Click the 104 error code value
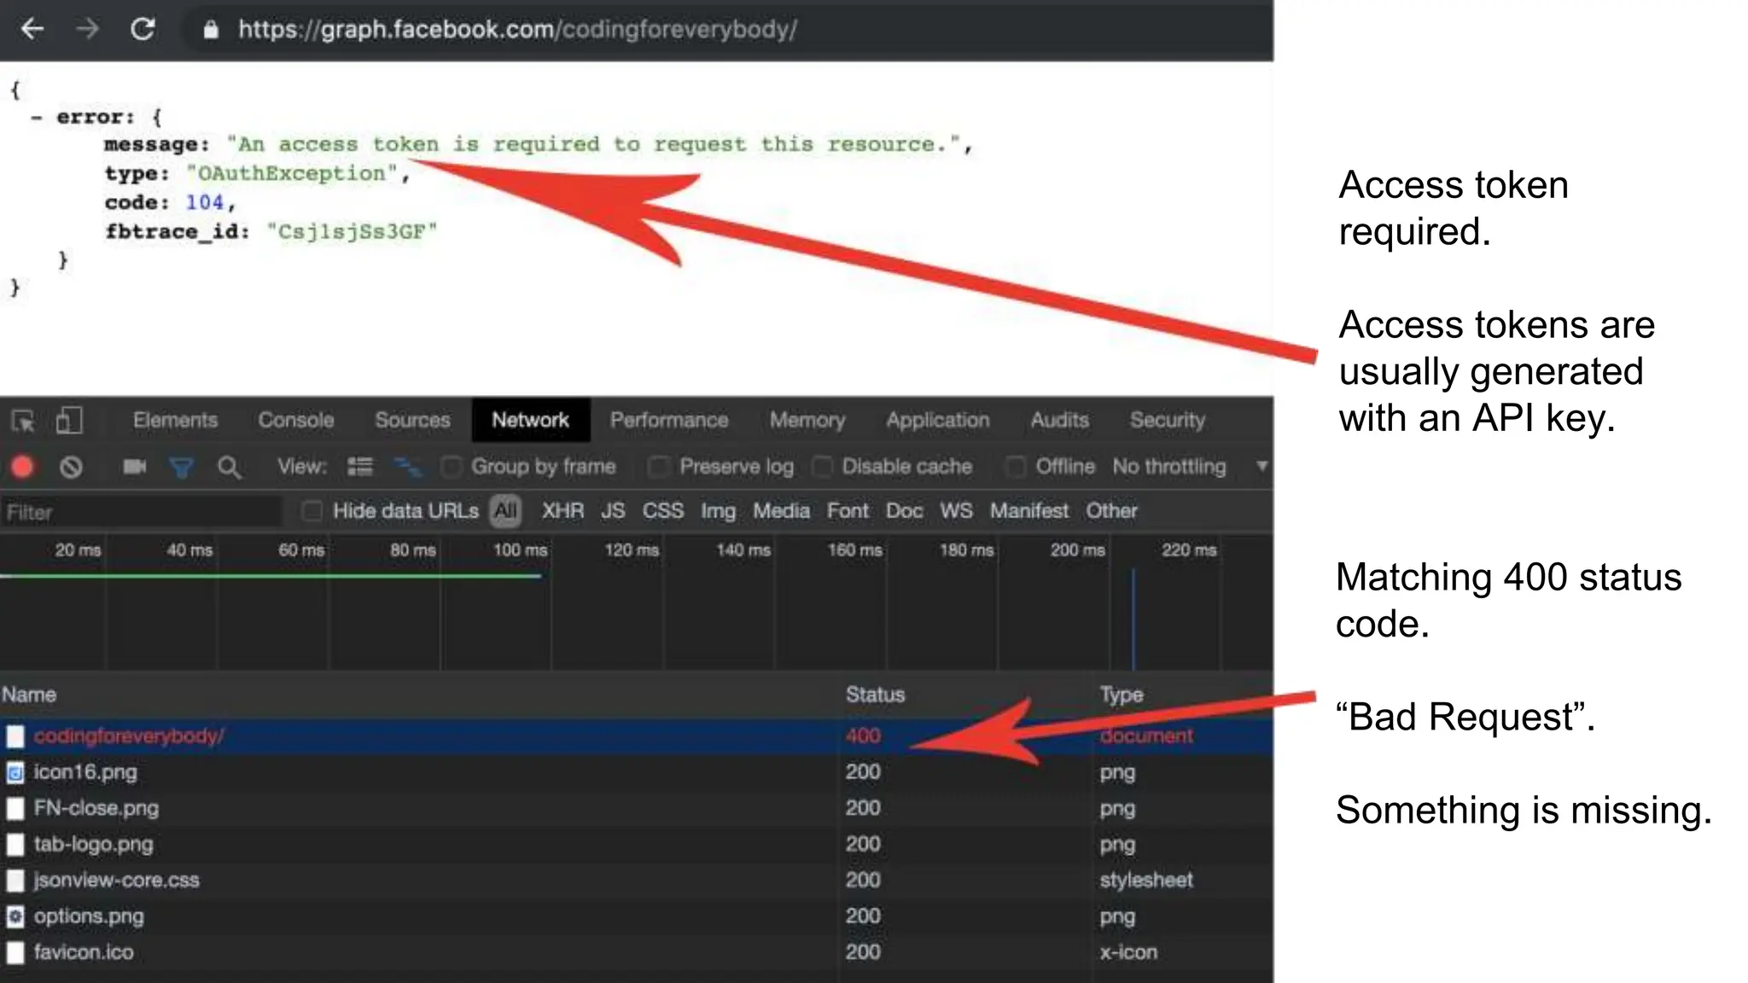The width and height of the screenshot is (1748, 983). click(x=205, y=203)
